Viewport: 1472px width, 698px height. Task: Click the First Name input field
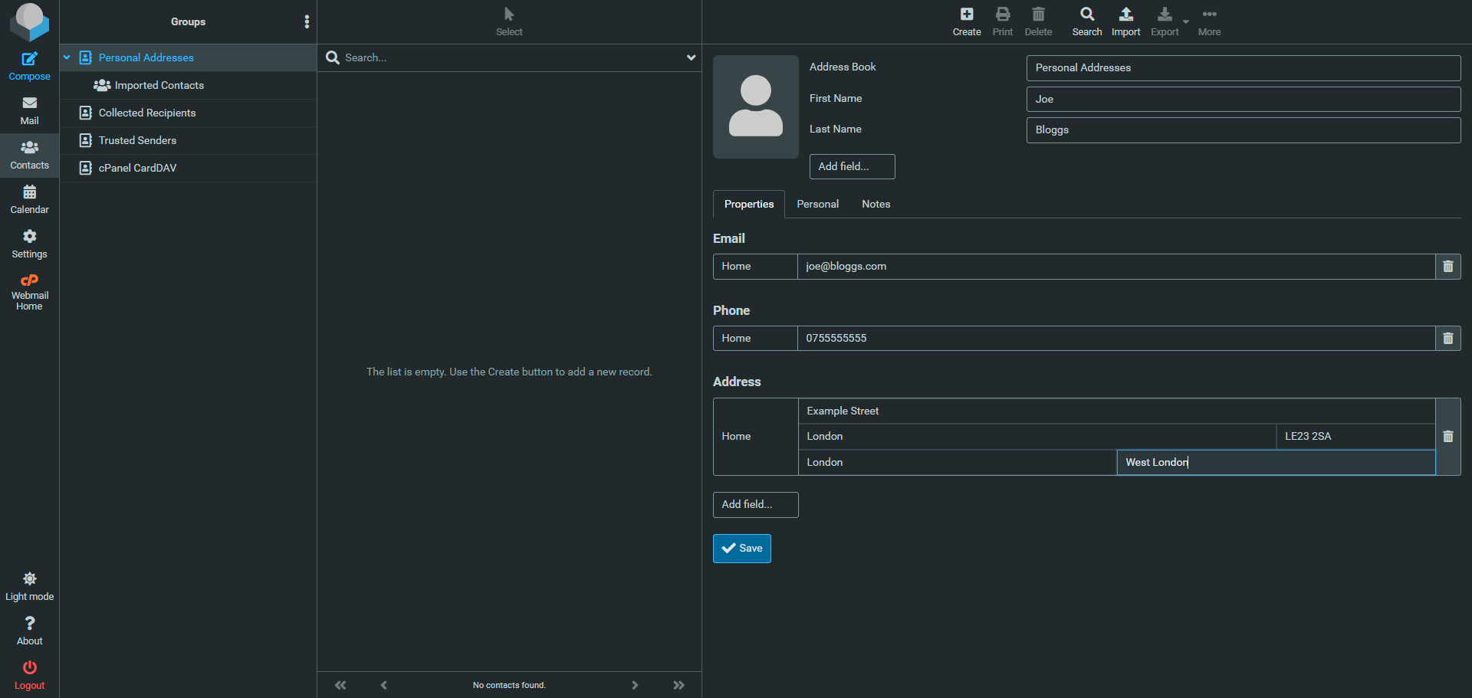point(1242,100)
